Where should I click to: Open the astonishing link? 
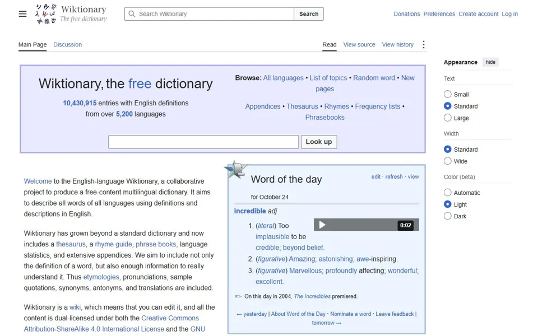coord(336,259)
